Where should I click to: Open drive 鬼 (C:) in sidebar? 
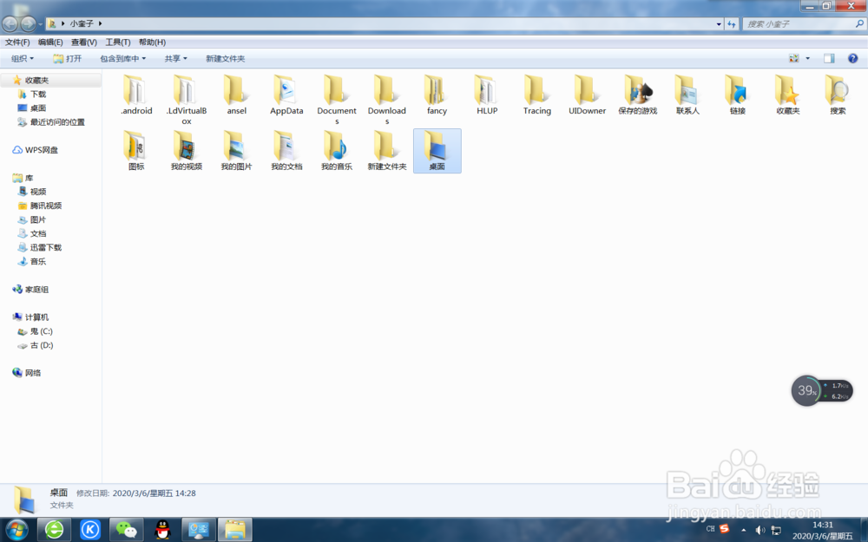coord(41,330)
